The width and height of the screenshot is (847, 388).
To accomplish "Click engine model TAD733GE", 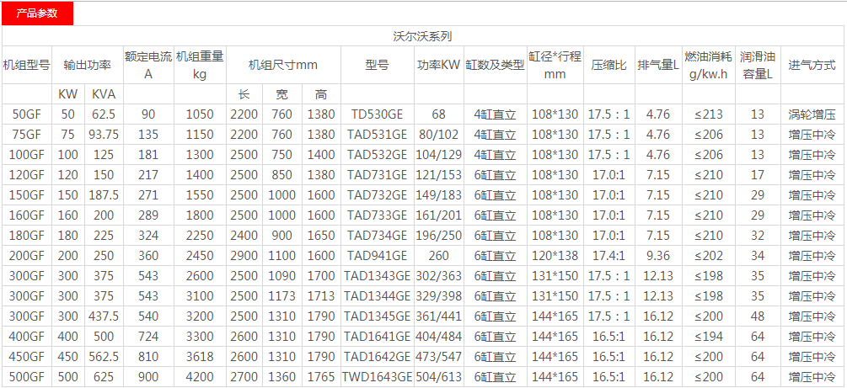I will coord(377,215).
